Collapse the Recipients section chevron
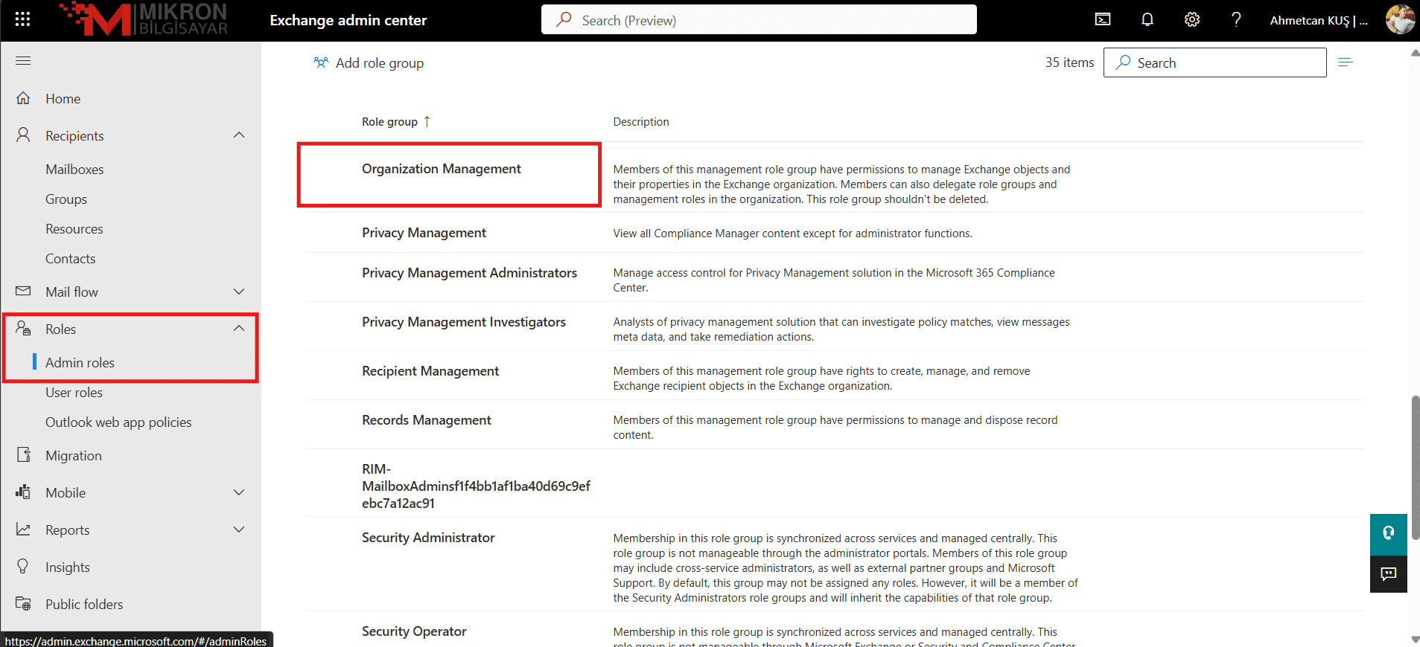The image size is (1420, 647). [239, 135]
